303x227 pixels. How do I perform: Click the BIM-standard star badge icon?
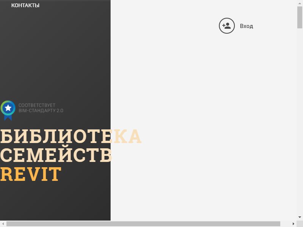coord(8,110)
